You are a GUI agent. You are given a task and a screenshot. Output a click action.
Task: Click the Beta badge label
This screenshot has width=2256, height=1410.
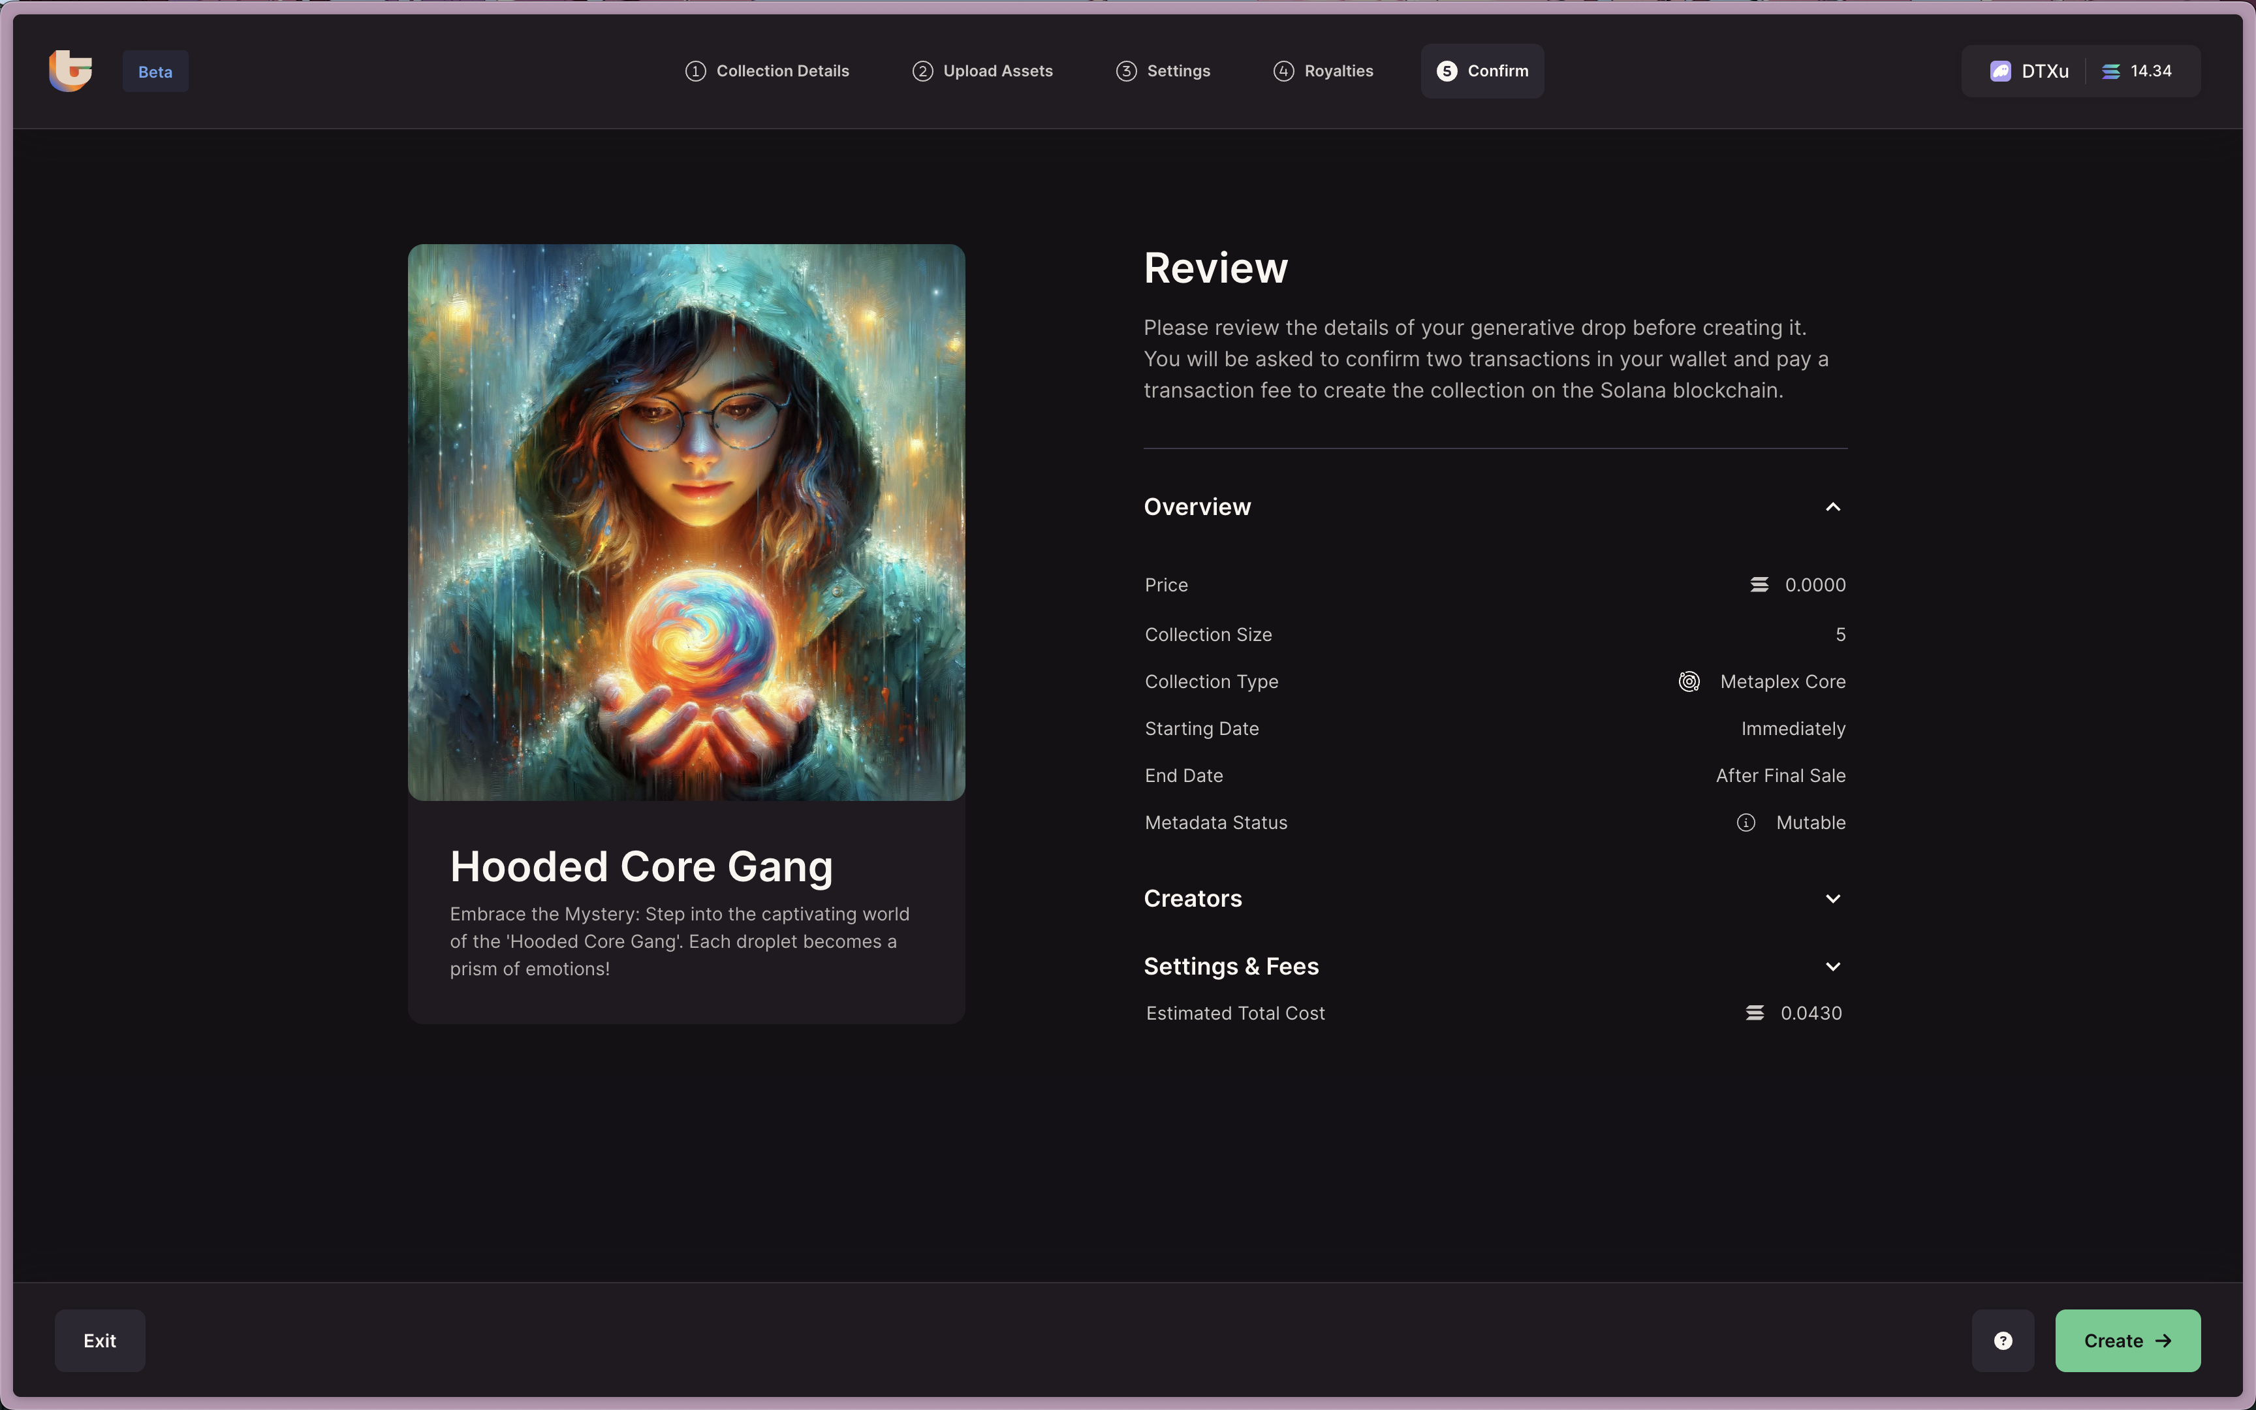pyautogui.click(x=155, y=72)
